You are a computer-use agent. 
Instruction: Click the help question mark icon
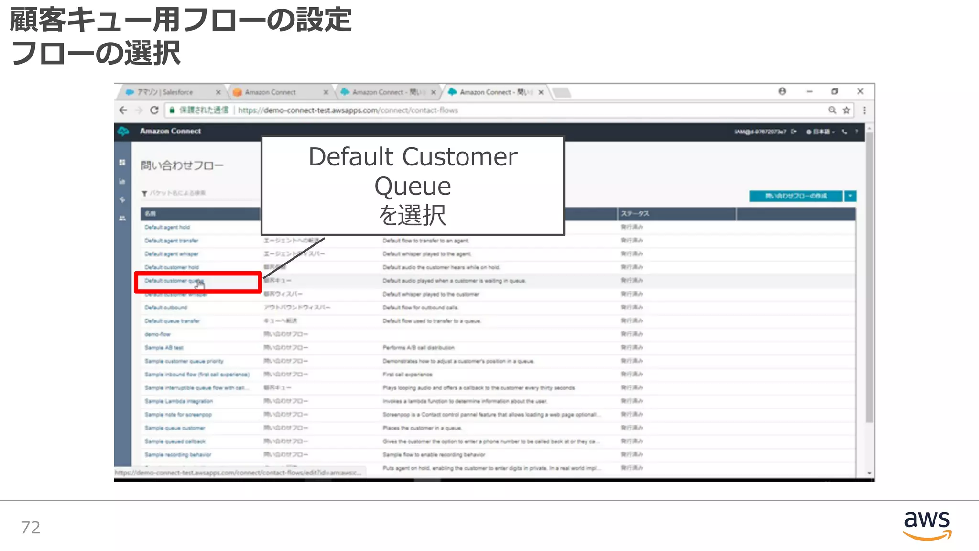857,132
